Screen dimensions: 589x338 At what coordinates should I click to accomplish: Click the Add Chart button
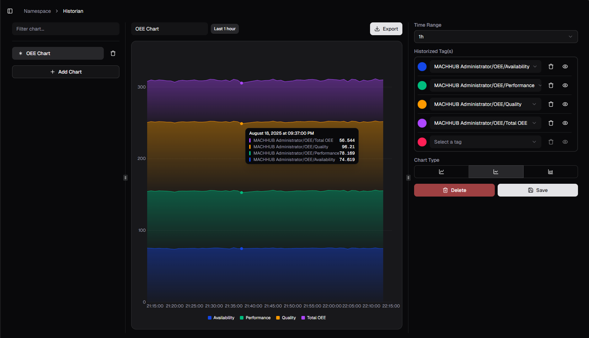coord(66,72)
